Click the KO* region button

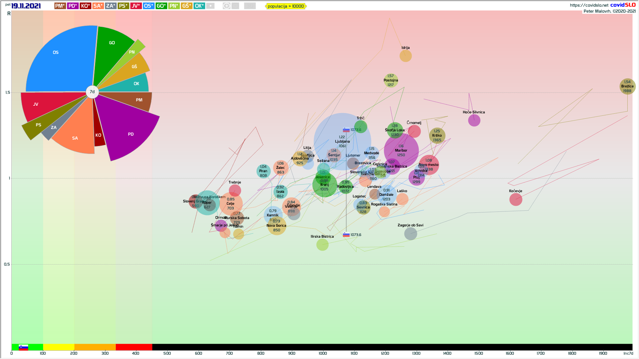coord(85,6)
